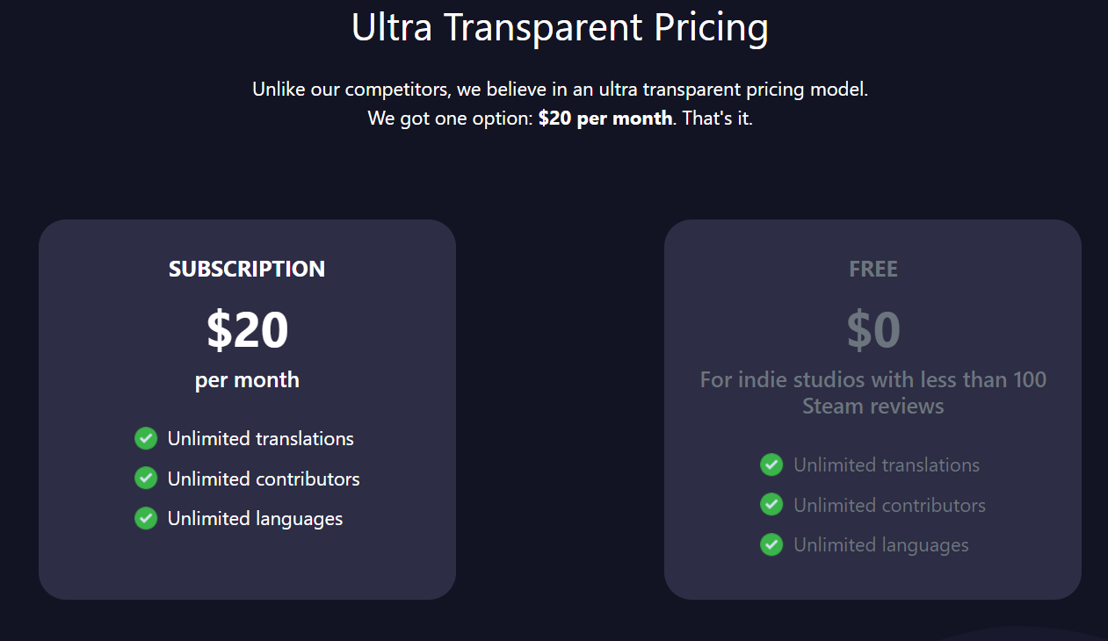Click the green checkmark beside Free plan's Unlimited translations

(771, 465)
